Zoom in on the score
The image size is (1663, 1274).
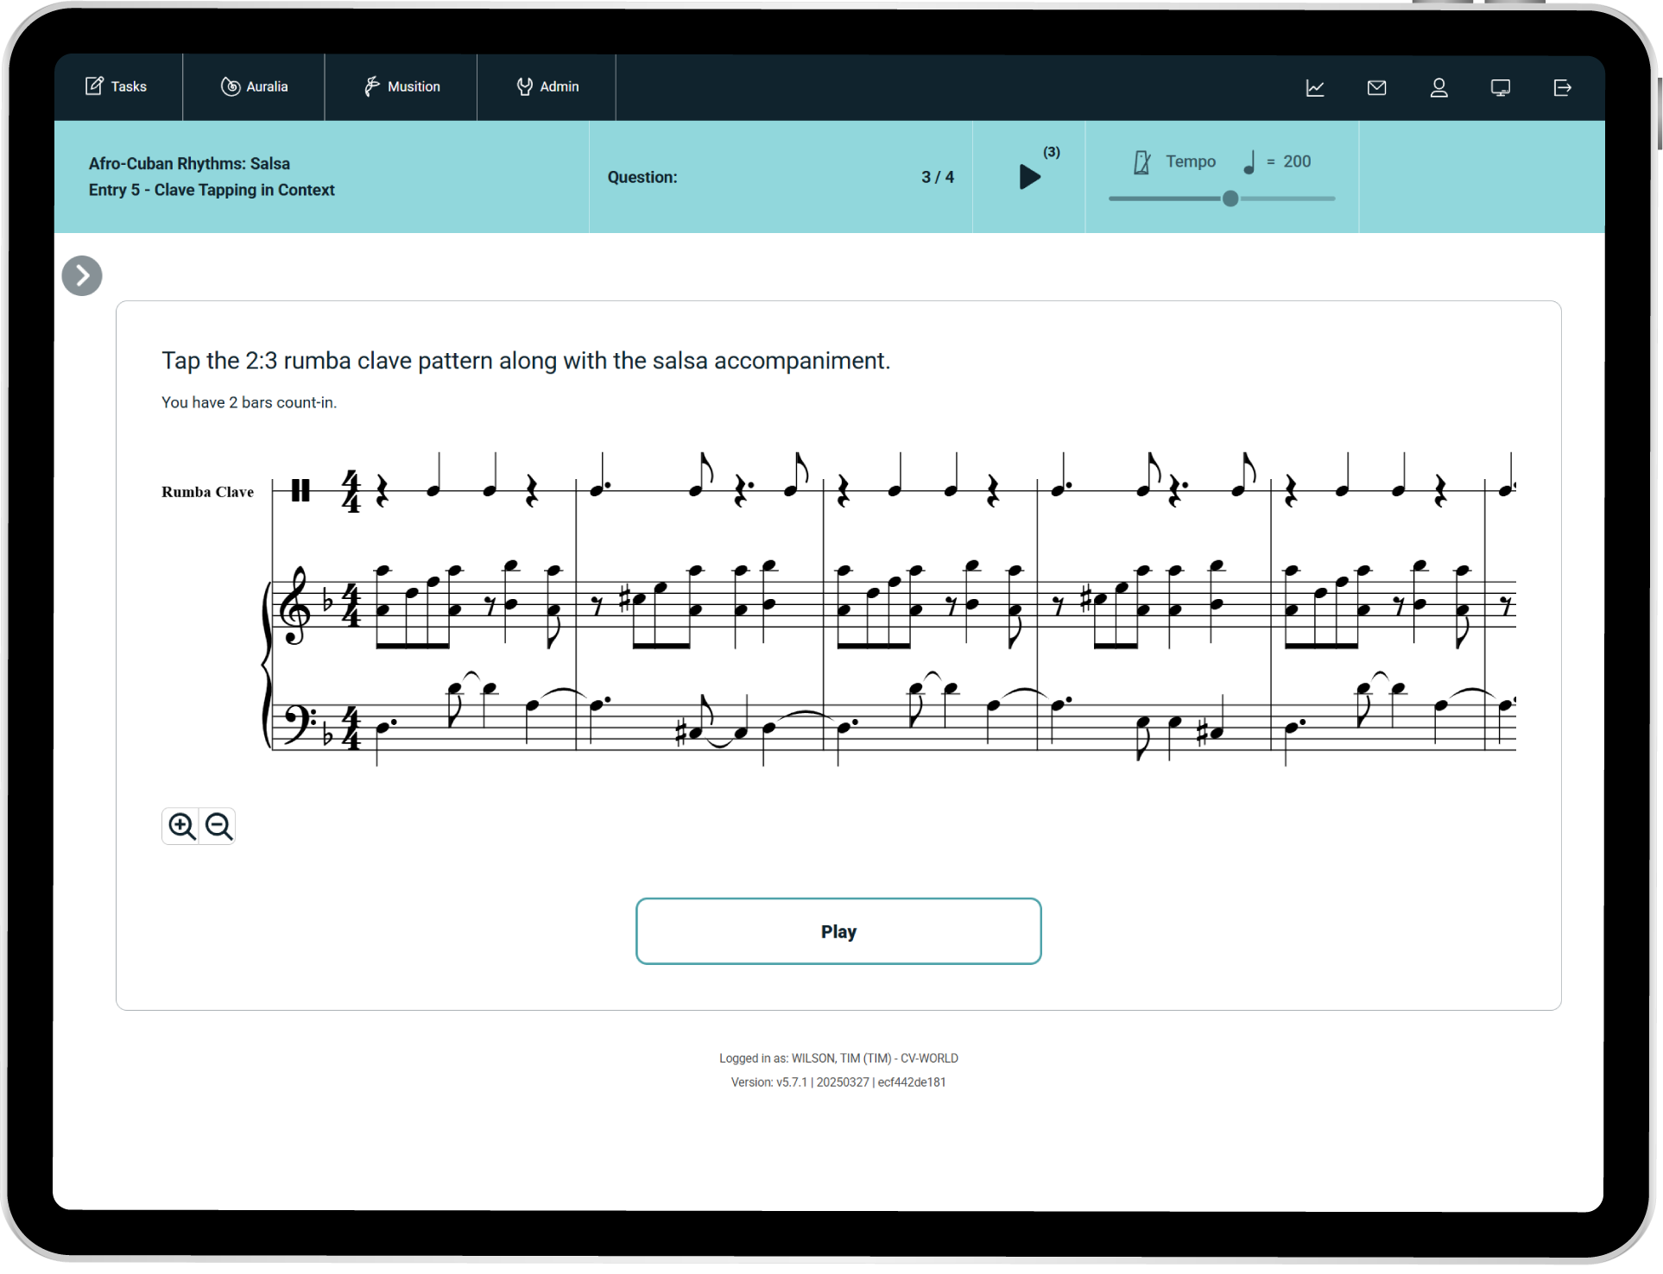pyautogui.click(x=181, y=826)
